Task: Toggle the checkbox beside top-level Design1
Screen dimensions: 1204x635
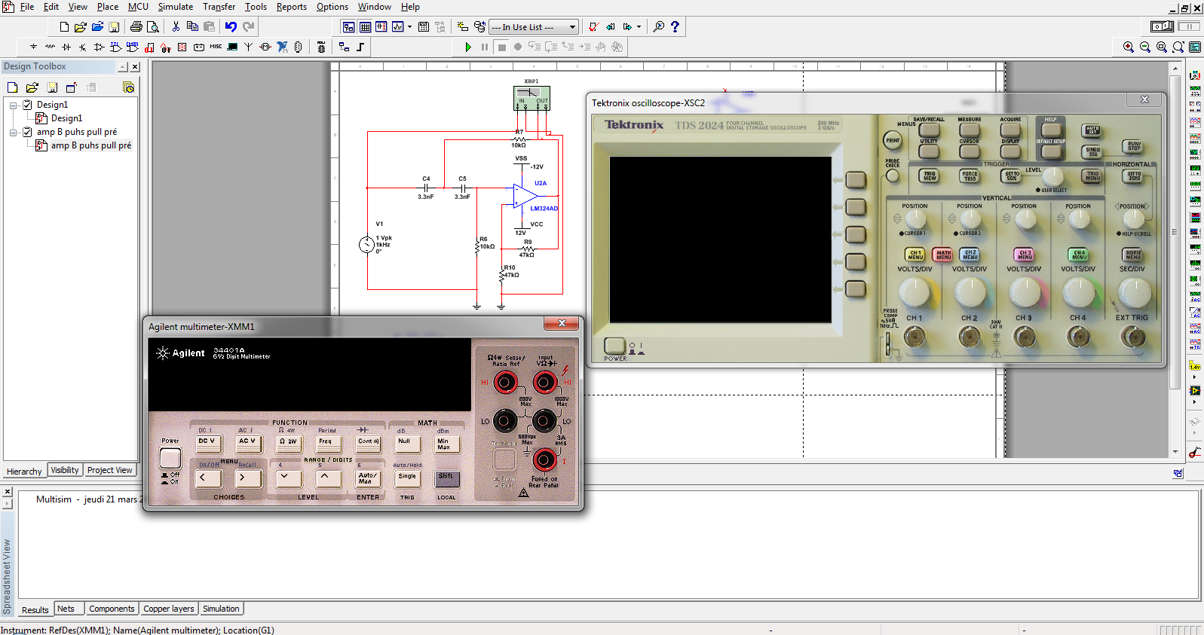Action: (x=27, y=105)
